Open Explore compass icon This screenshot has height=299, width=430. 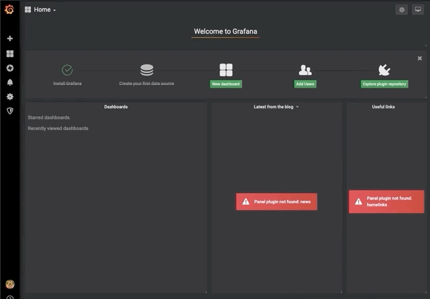[10, 68]
